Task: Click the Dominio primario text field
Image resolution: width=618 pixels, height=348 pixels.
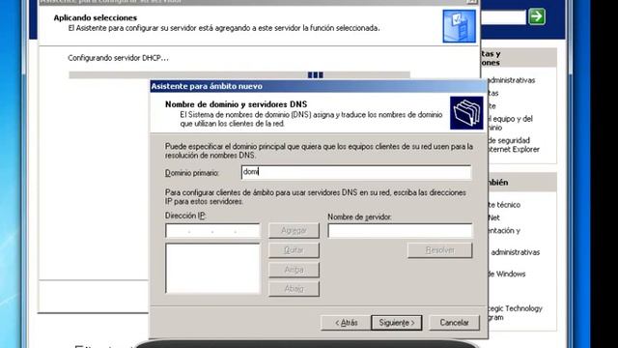Action: (356, 172)
